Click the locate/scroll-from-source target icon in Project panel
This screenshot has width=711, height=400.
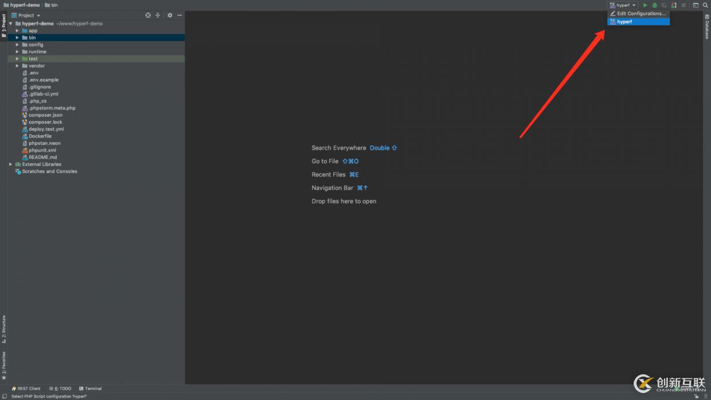tap(148, 15)
